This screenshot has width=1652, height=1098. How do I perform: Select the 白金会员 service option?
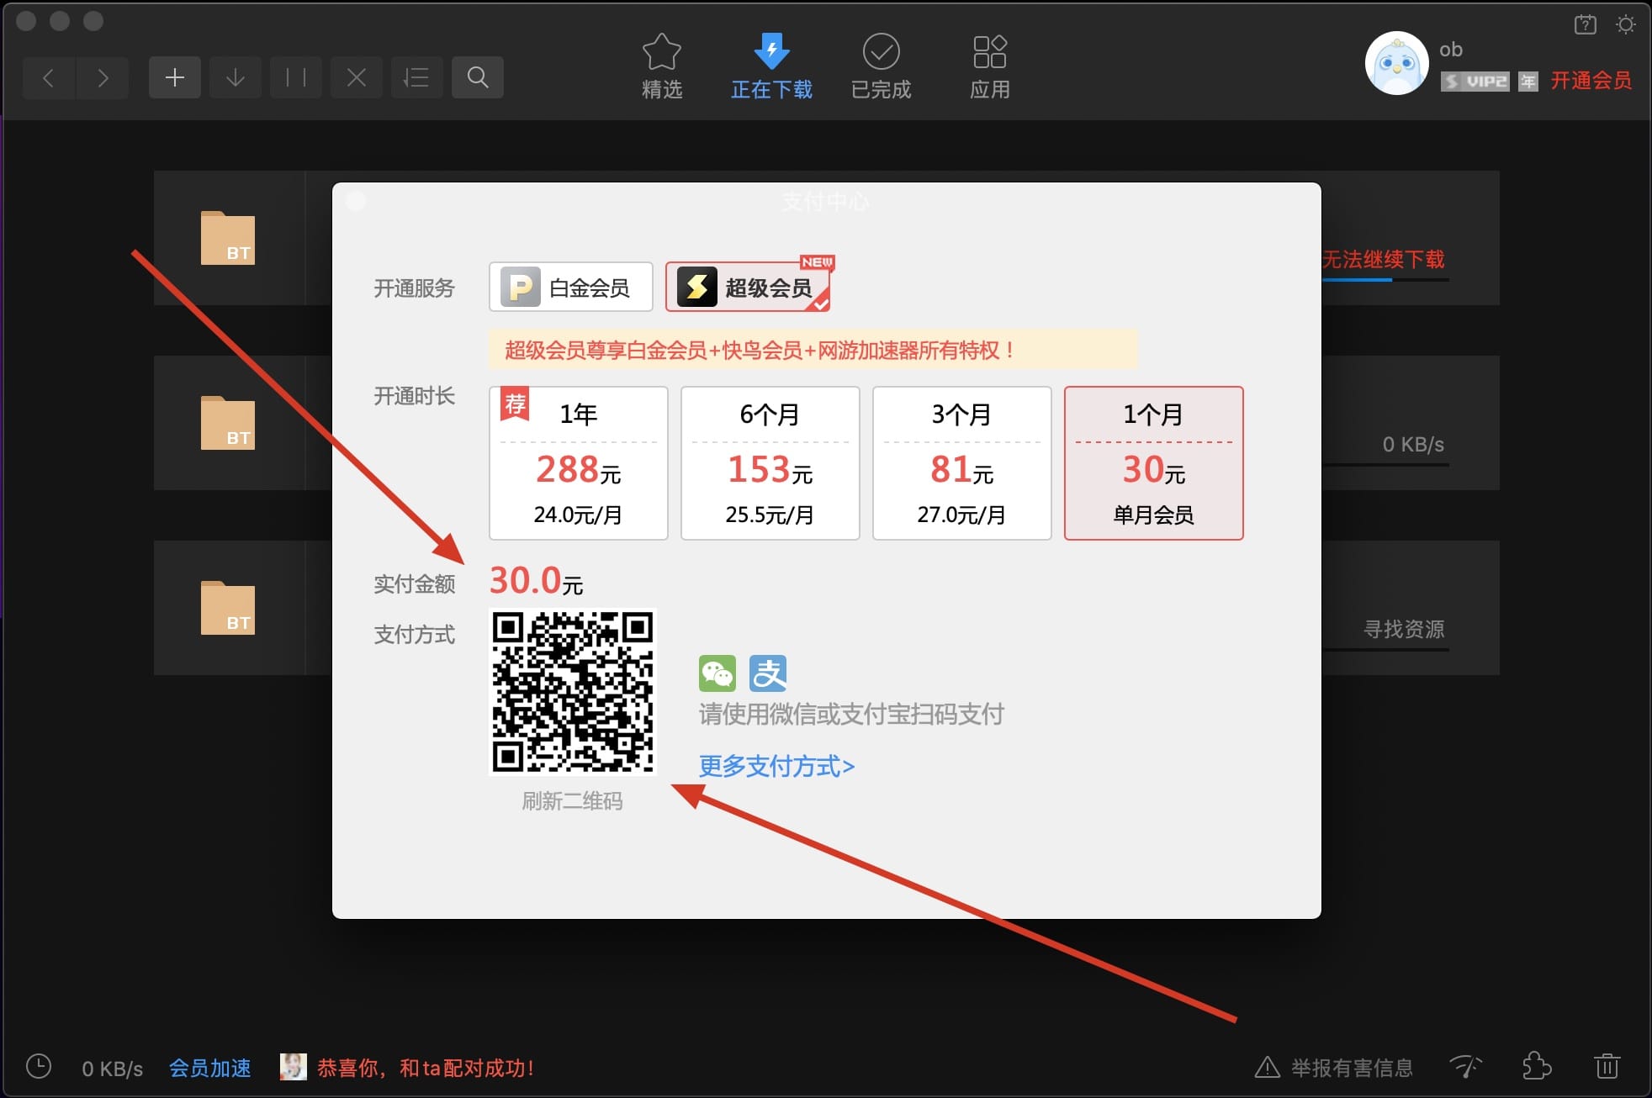(x=571, y=288)
